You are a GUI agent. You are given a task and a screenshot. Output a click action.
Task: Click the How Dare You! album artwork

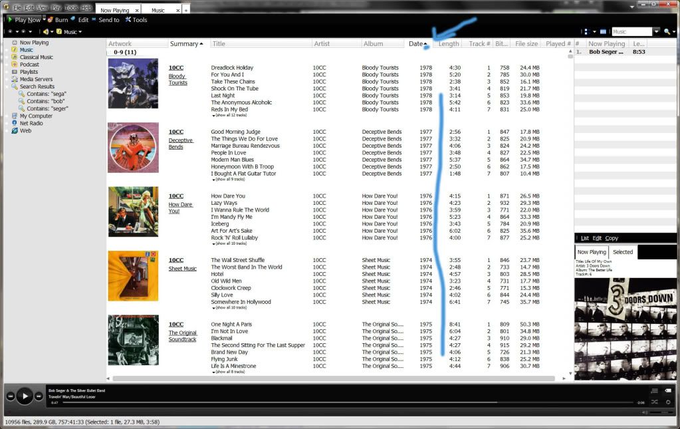point(133,212)
